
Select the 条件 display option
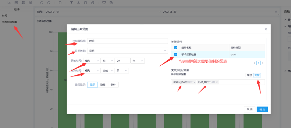pos(113,84)
